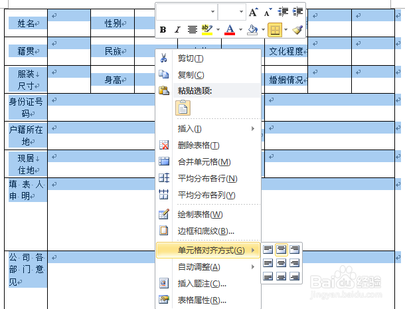Align cell top center option

click(282, 250)
